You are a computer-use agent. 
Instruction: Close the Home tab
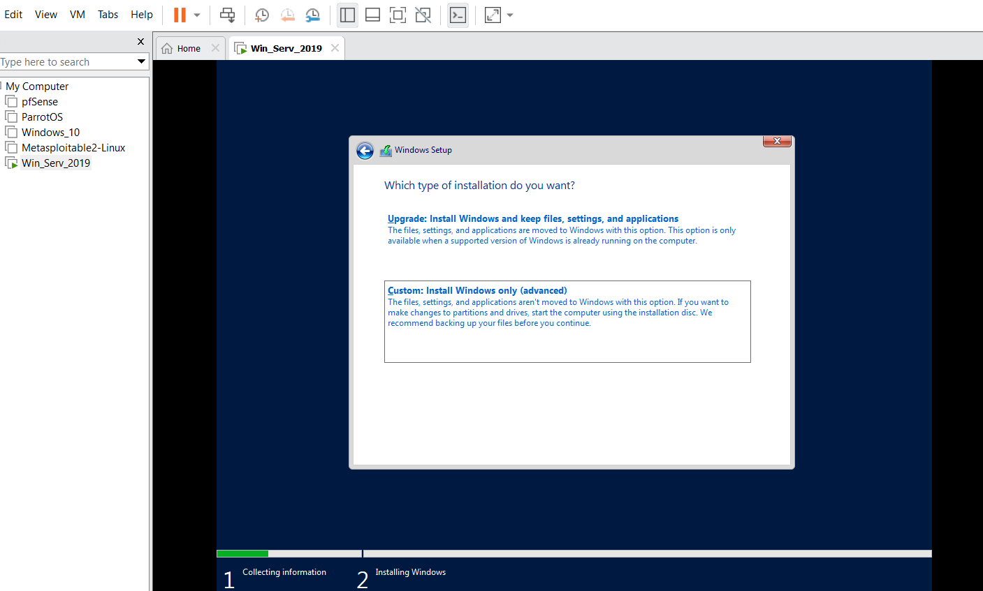pyautogui.click(x=215, y=48)
